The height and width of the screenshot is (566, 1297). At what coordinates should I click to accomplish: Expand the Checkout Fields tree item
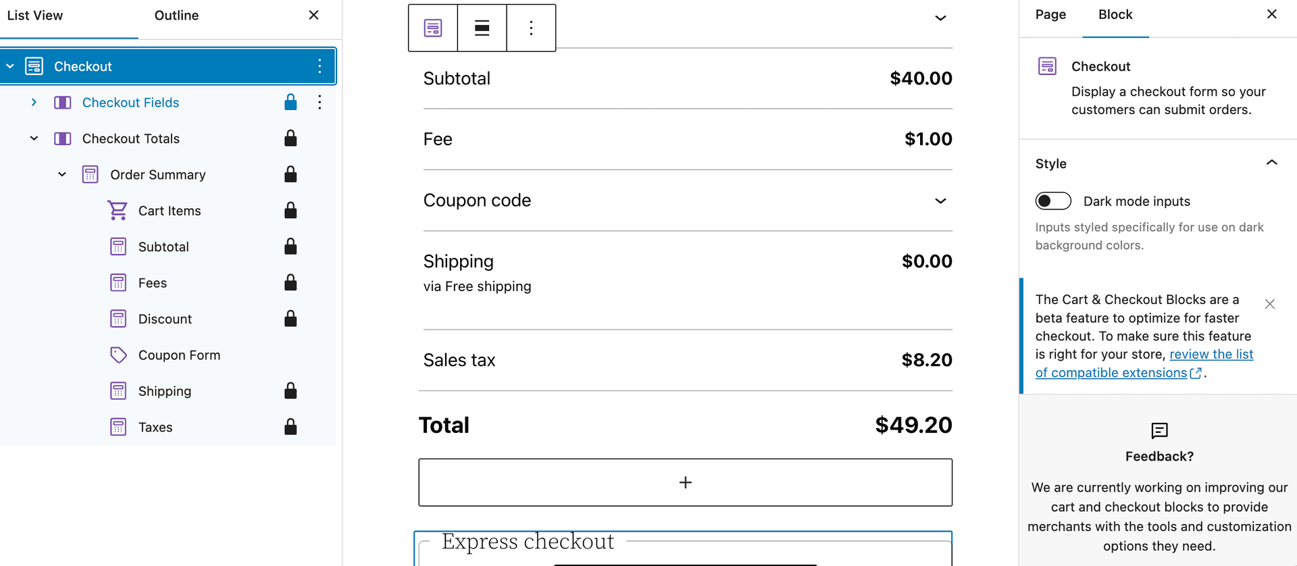pyautogui.click(x=34, y=102)
